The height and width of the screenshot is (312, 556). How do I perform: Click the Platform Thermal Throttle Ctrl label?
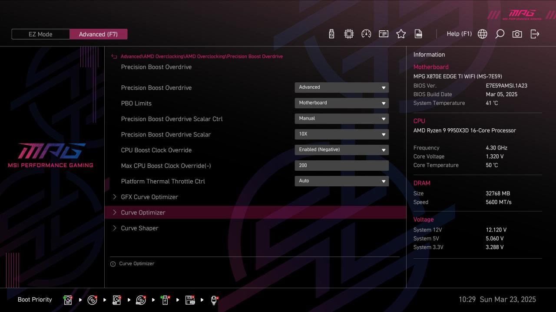pos(163,181)
